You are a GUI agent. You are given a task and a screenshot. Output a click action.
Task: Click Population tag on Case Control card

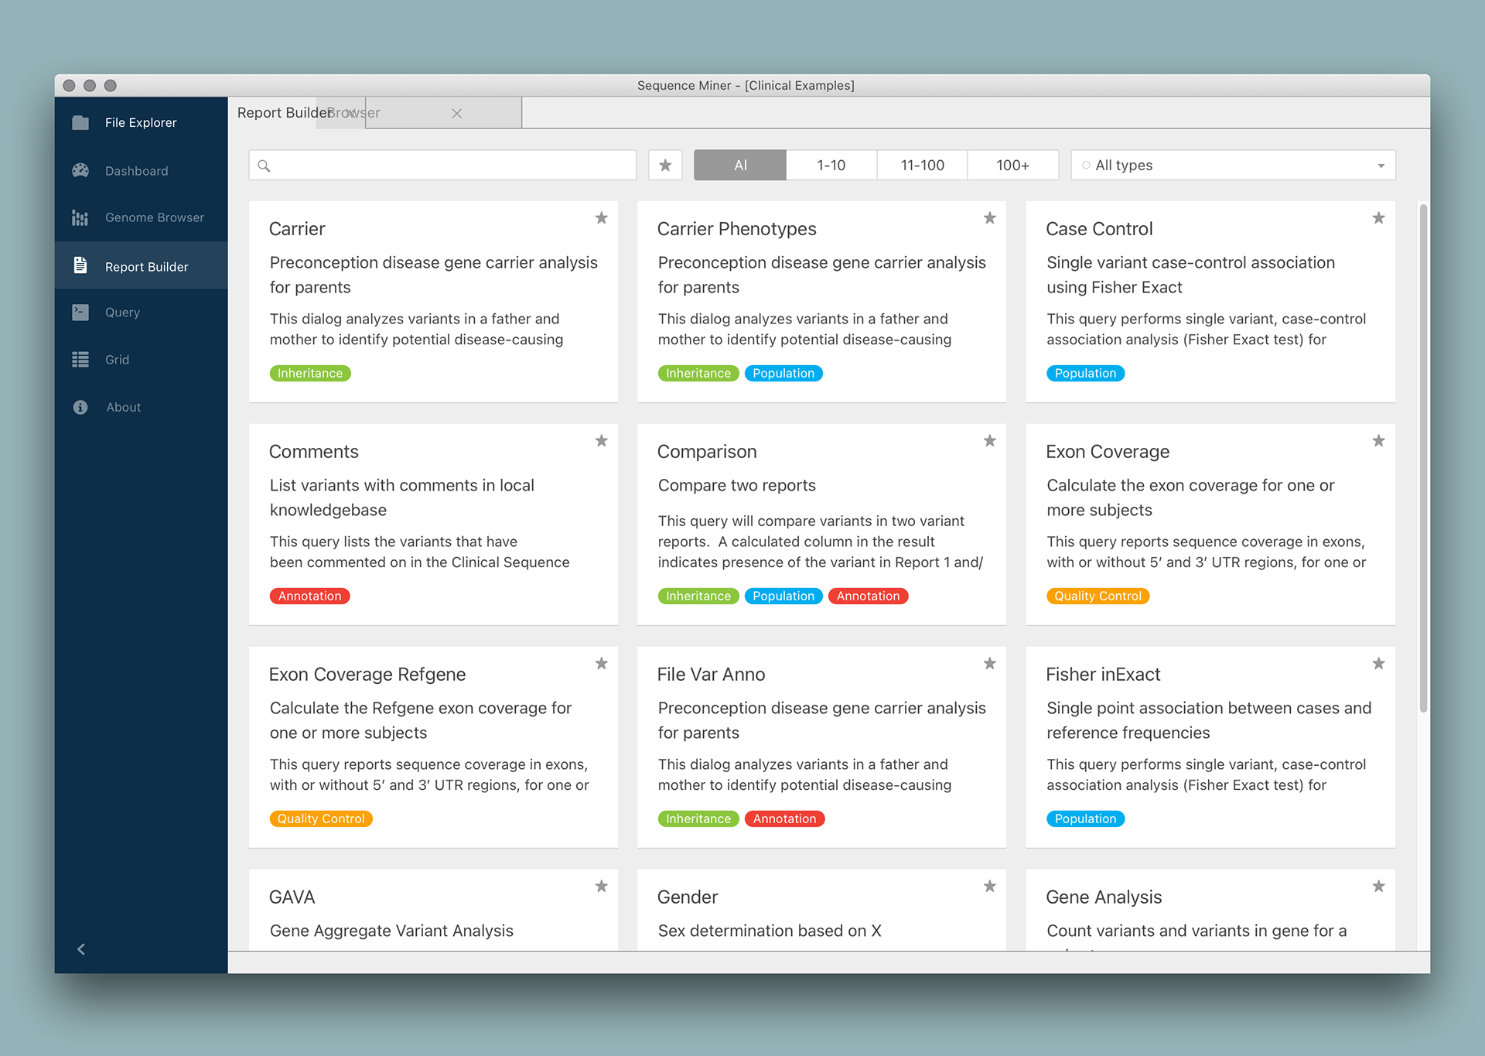(1085, 373)
